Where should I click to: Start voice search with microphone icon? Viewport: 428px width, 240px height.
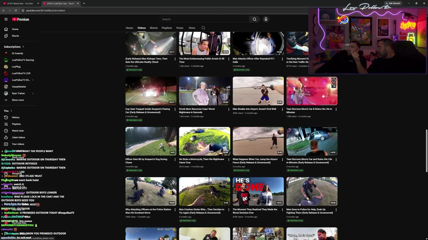(266, 19)
